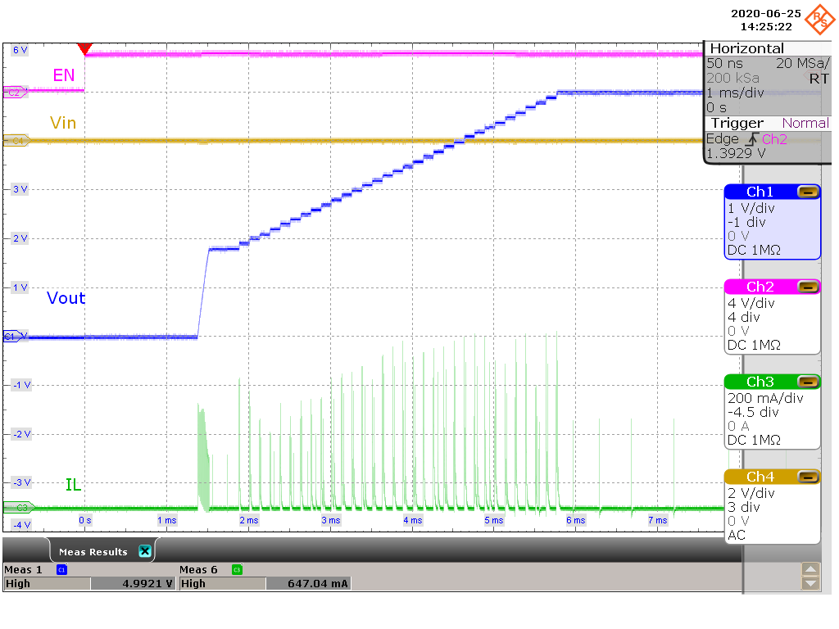The height and width of the screenshot is (629, 839).
Task: Minimize the Ch3 channel box
Action: (x=808, y=382)
